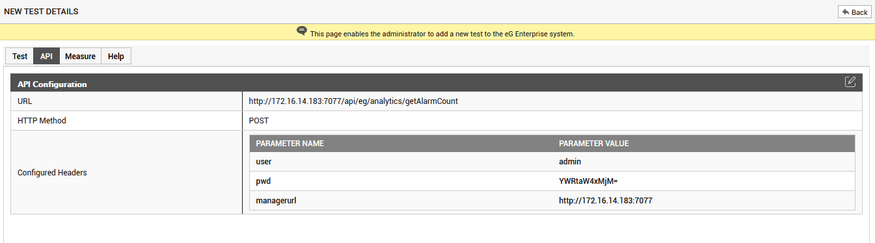
Task: Click the getAlarmCount URL value
Action: click(x=356, y=101)
